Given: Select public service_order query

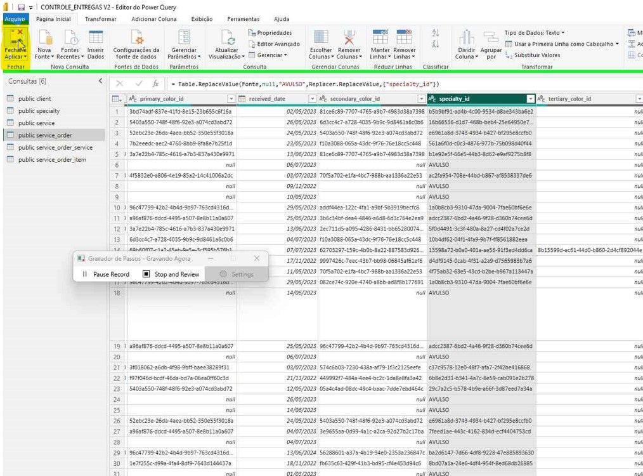Looking at the screenshot, I should point(55,135).
